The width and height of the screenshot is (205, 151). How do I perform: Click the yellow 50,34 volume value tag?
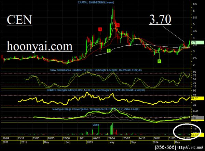[197, 135]
